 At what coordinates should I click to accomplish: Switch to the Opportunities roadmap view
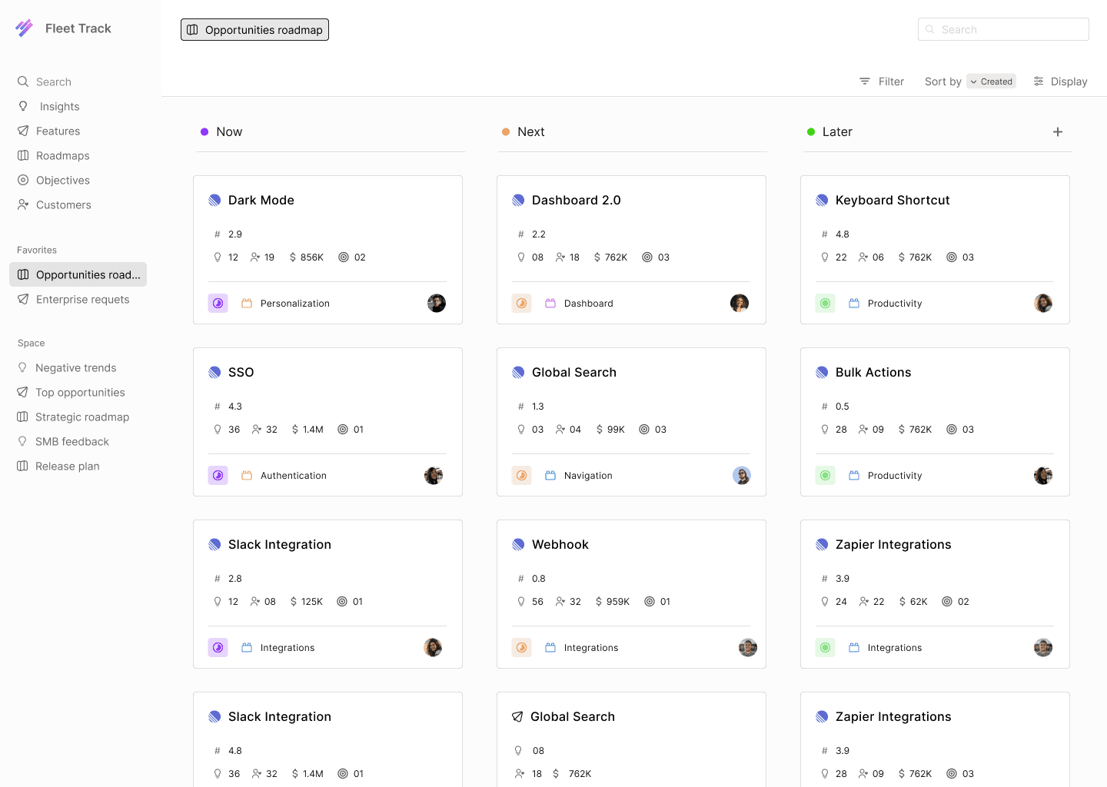click(254, 29)
